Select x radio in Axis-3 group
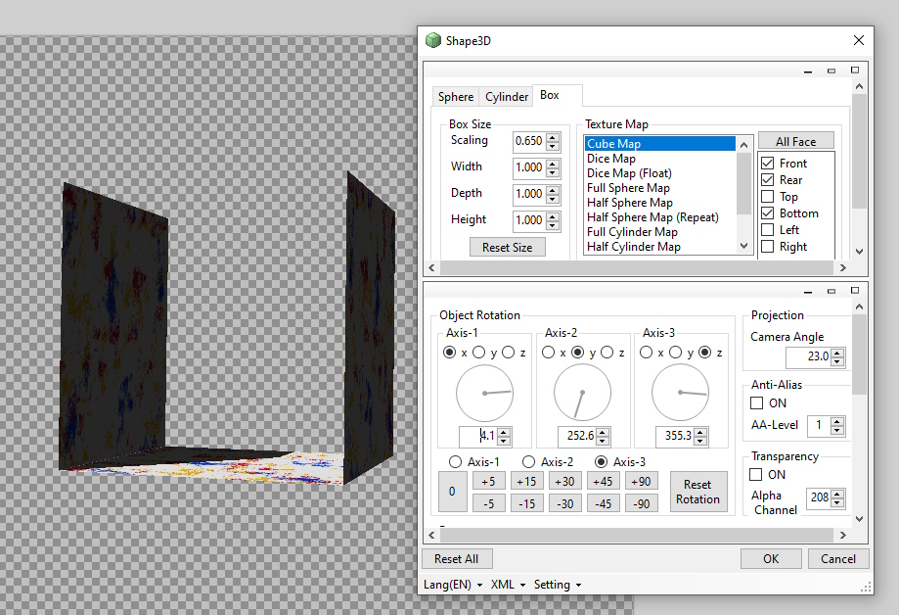Viewport: 899px width, 615px height. point(647,352)
